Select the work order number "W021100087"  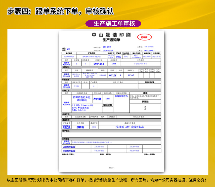(149, 51)
